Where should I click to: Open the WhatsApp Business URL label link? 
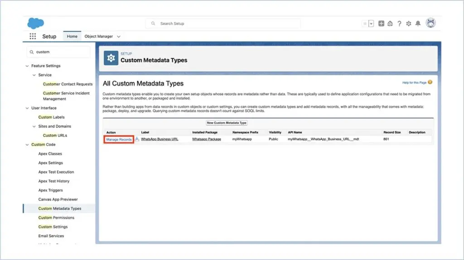click(x=159, y=139)
